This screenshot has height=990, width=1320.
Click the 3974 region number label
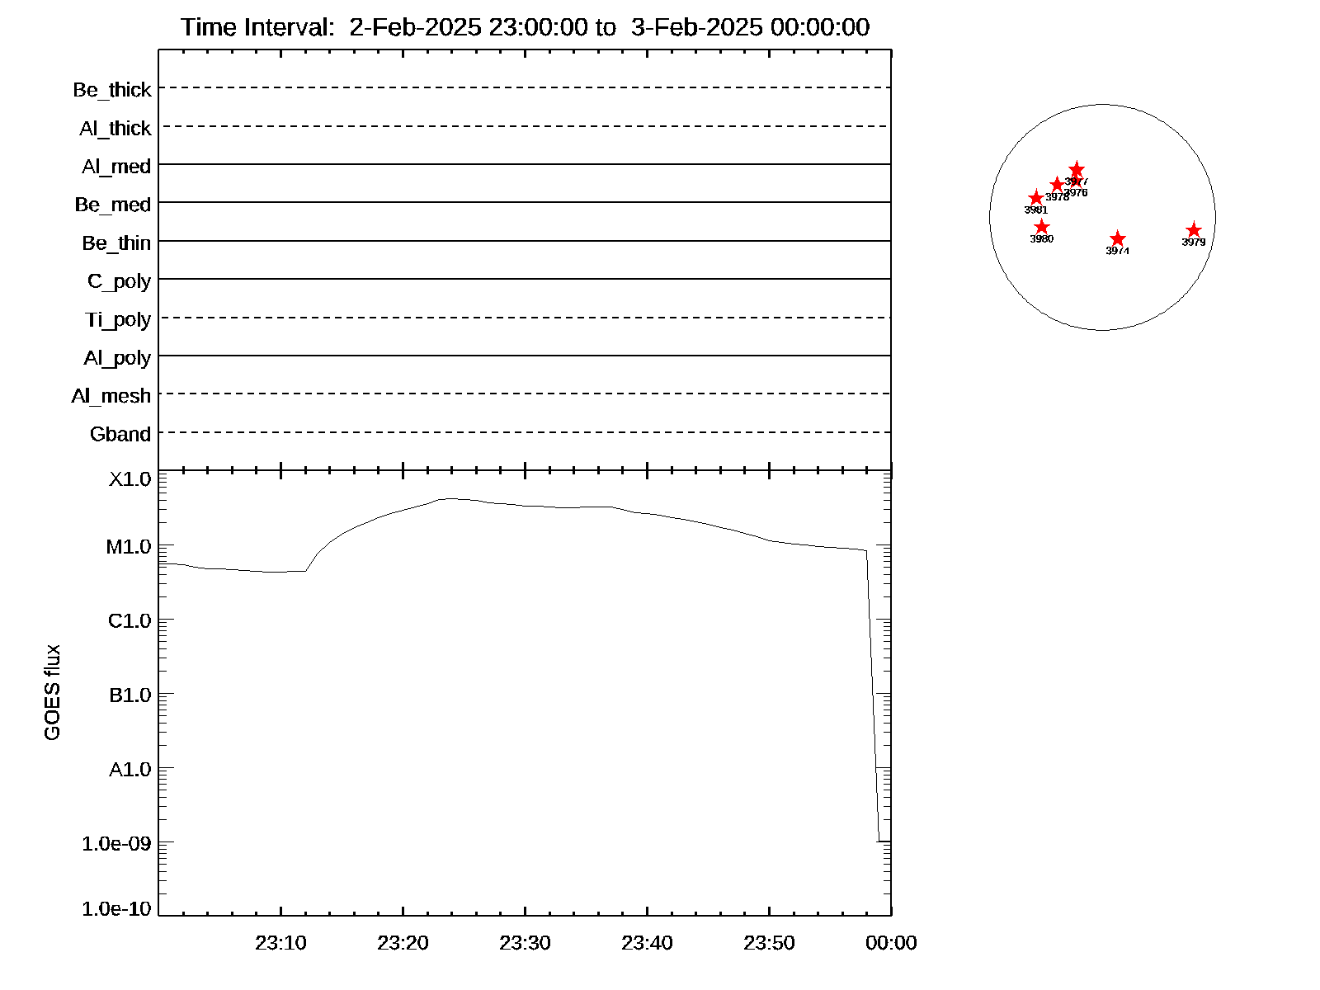[x=1118, y=251]
